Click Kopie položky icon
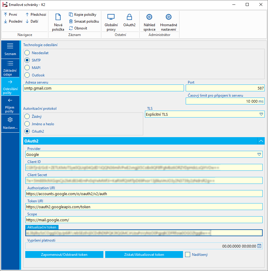This screenshot has height=271, width=268. tap(71, 15)
